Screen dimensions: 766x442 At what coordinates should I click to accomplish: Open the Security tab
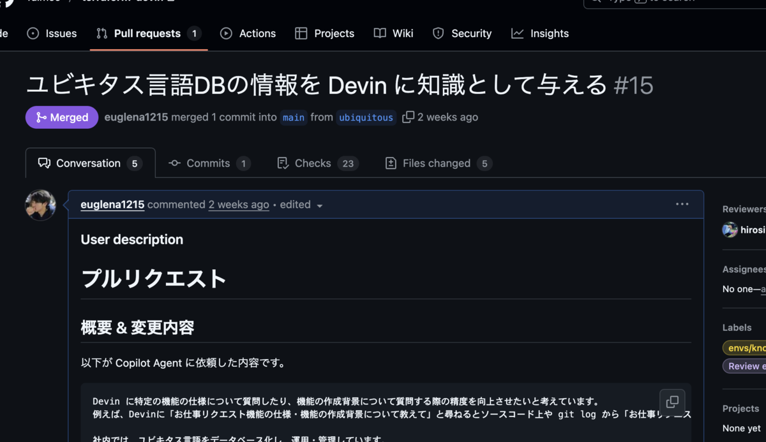[x=462, y=33]
